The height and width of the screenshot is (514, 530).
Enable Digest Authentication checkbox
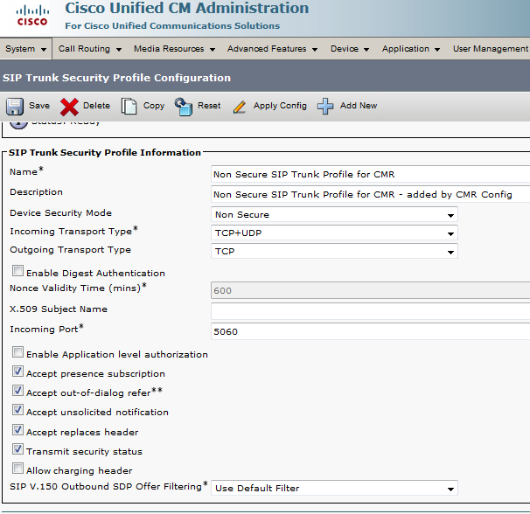click(17, 271)
